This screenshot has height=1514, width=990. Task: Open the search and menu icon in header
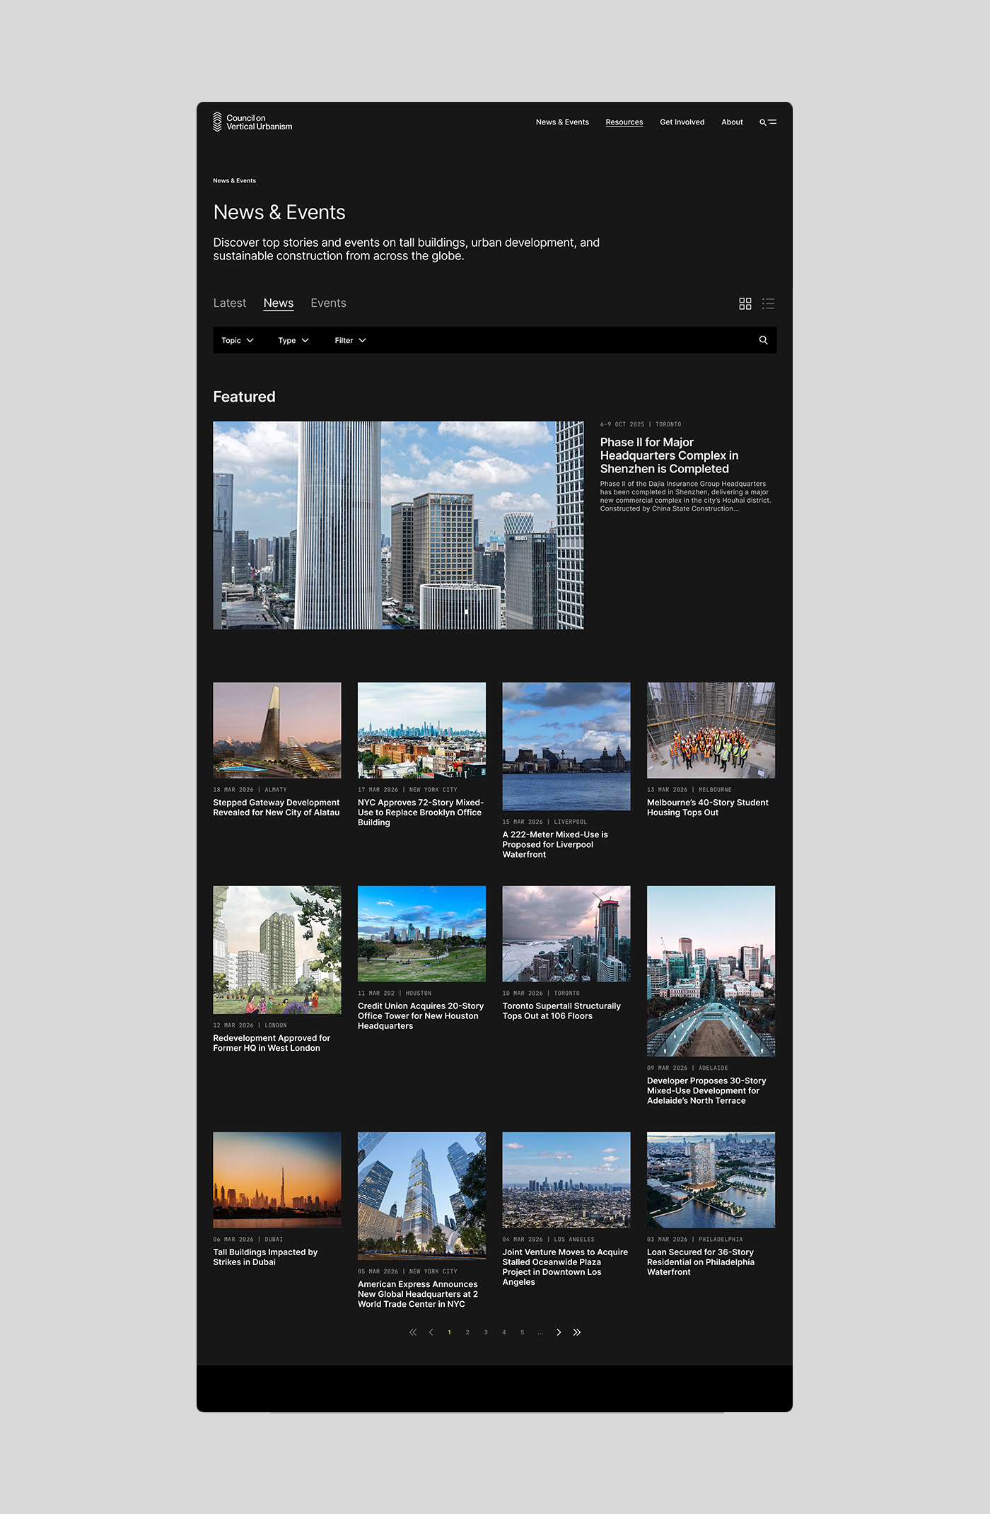tap(768, 122)
